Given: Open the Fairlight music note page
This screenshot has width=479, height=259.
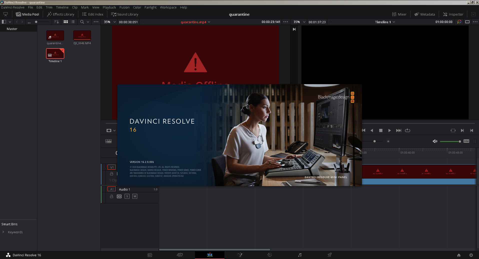Looking at the screenshot, I should tap(300, 255).
